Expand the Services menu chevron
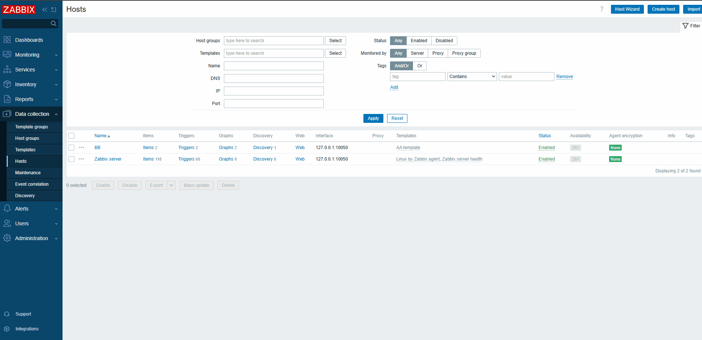The width and height of the screenshot is (702, 340). click(56, 70)
